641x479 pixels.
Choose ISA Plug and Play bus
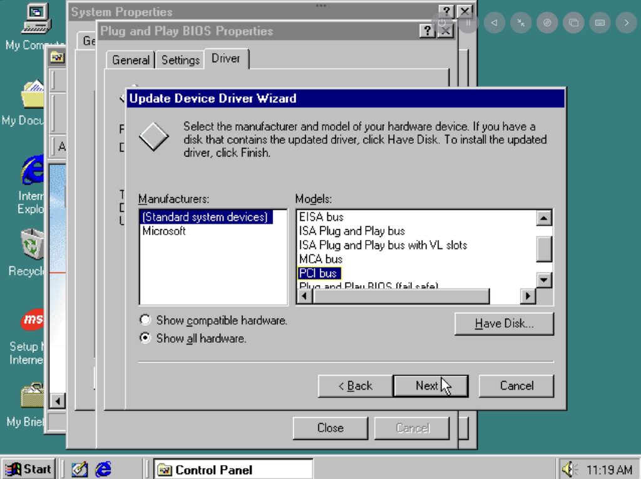click(x=352, y=231)
